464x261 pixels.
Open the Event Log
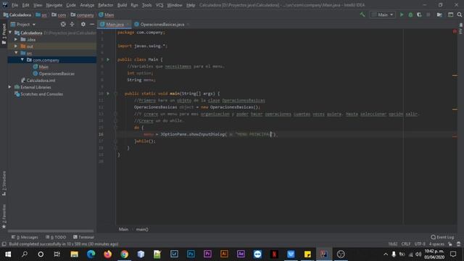pos(443,237)
